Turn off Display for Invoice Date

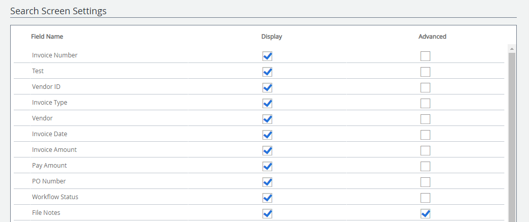267,135
